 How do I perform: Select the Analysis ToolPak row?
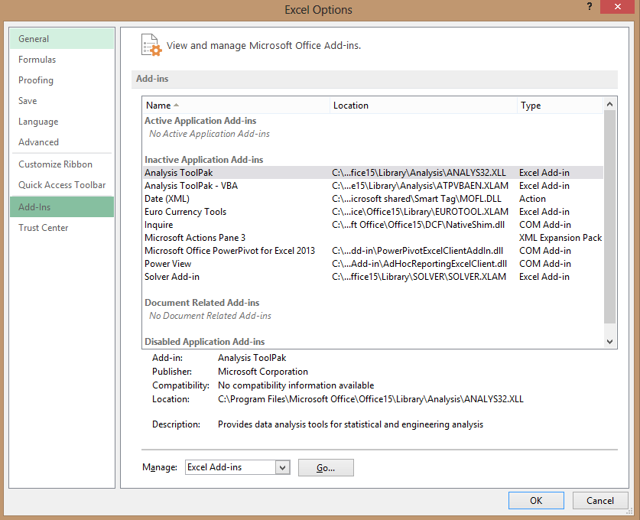coord(372,173)
